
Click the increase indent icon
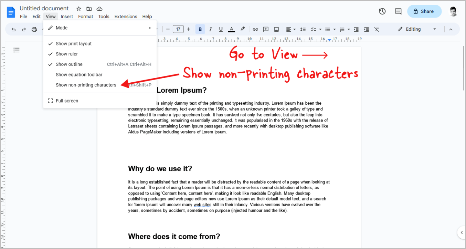pos(367,29)
